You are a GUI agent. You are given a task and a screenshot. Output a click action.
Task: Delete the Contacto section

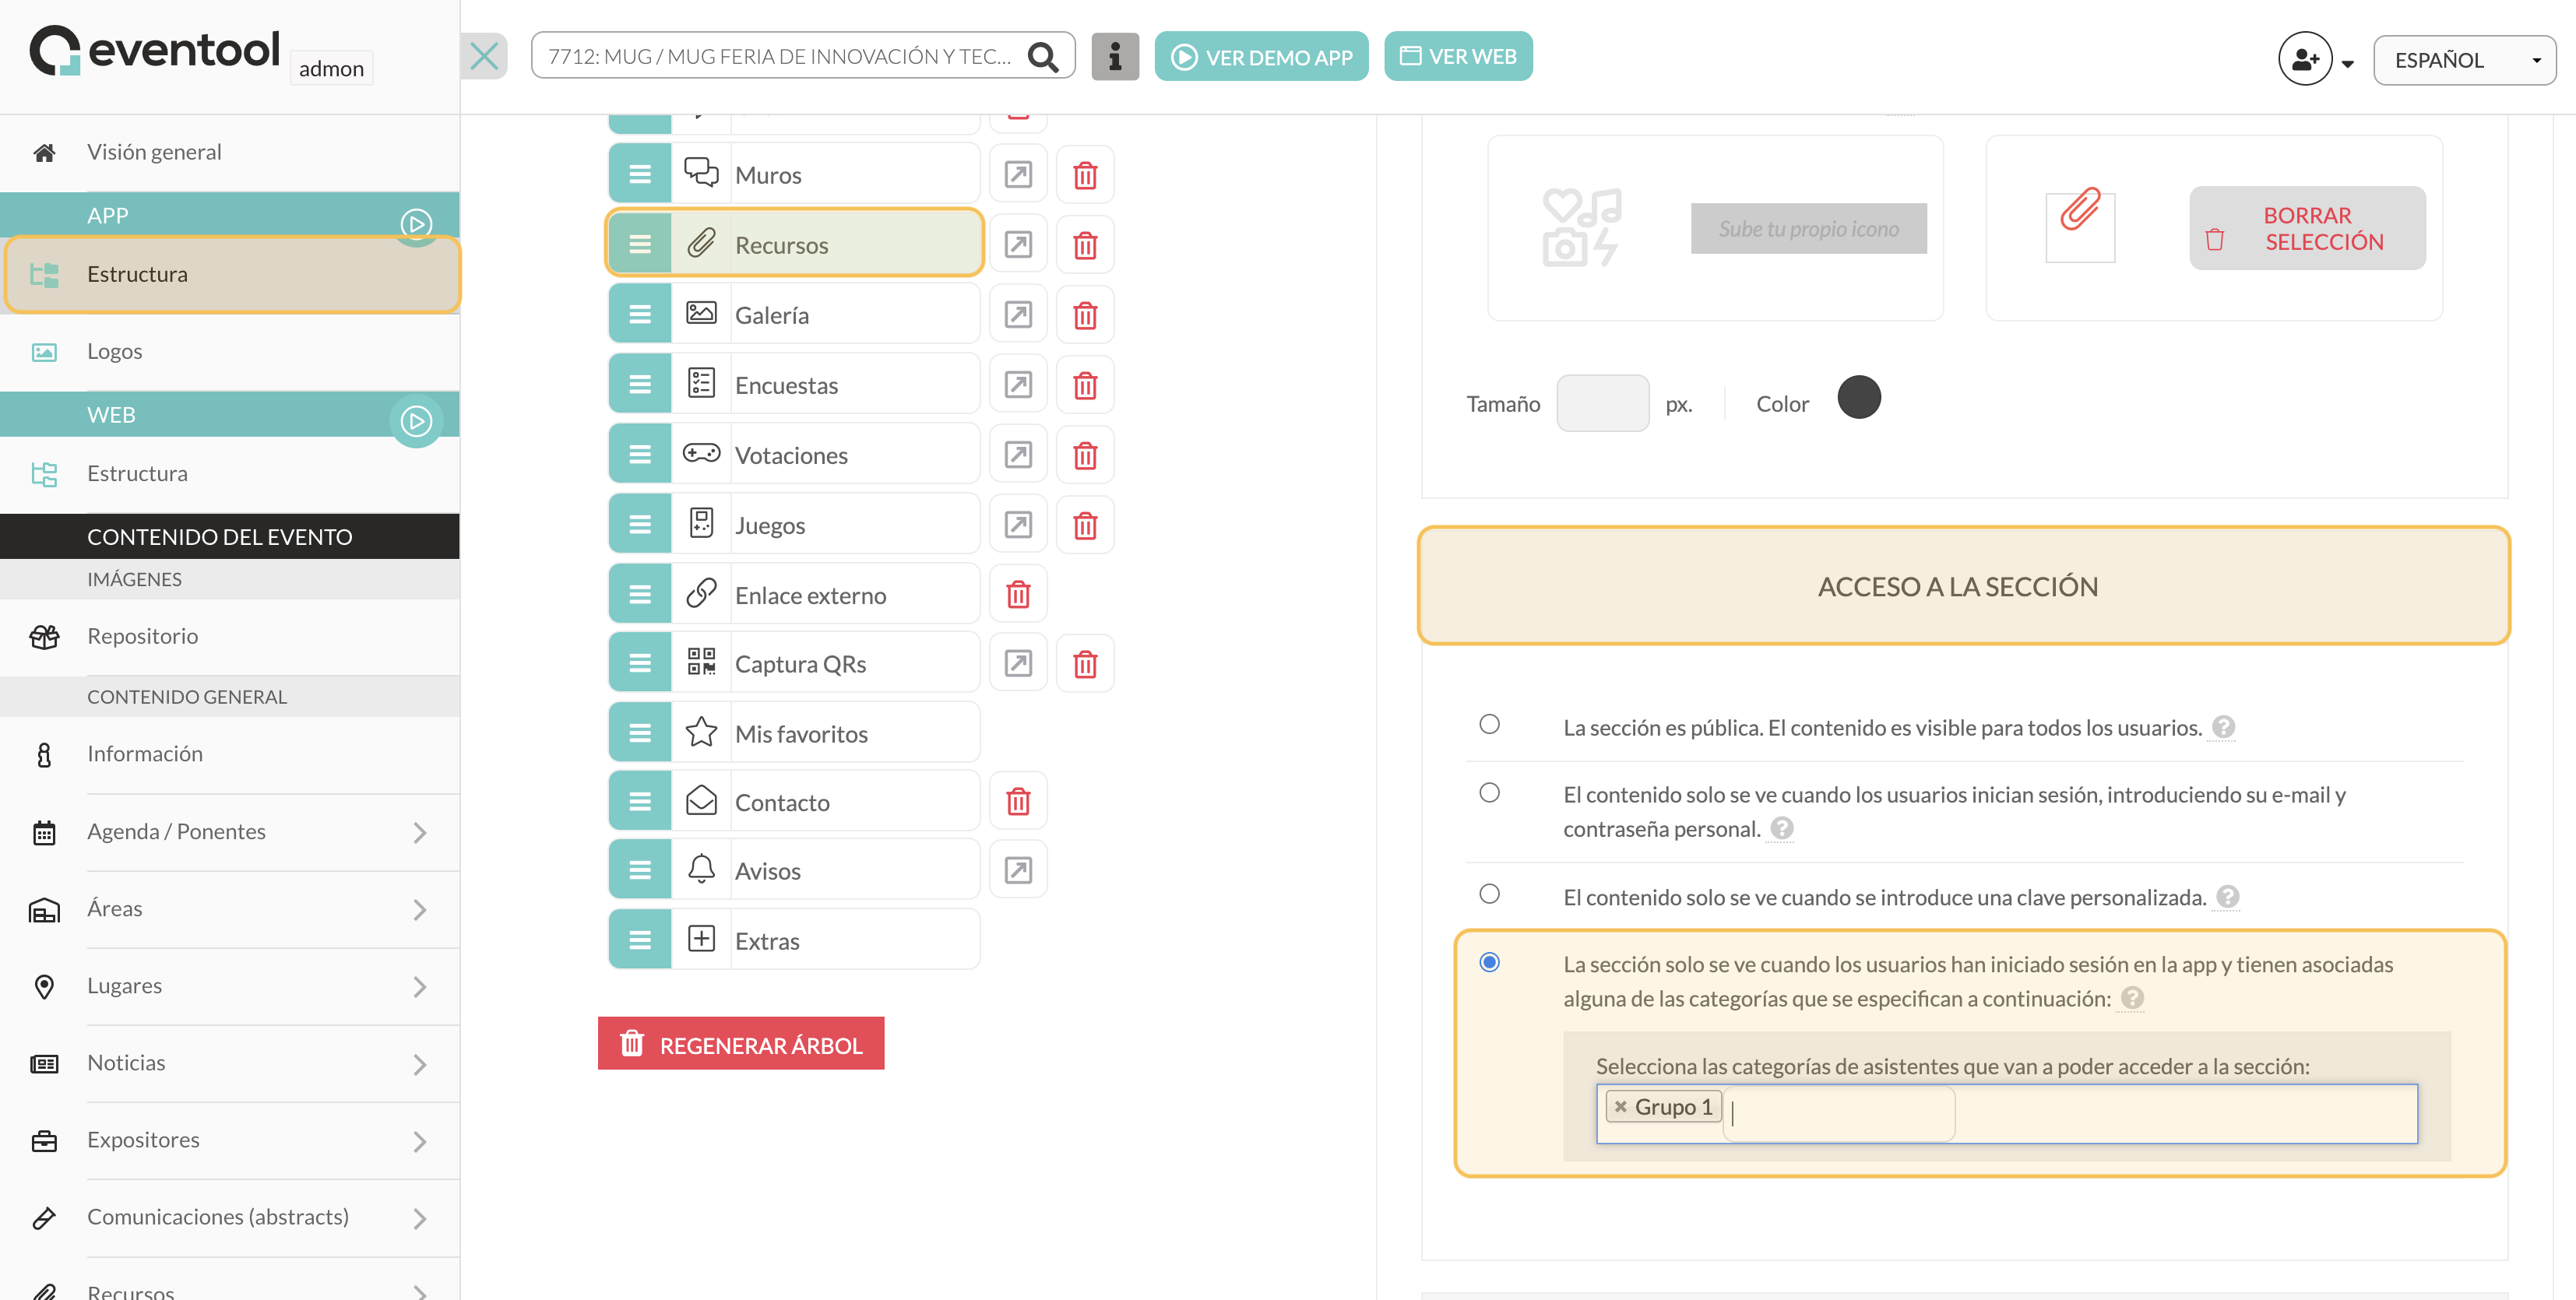pos(1018,802)
